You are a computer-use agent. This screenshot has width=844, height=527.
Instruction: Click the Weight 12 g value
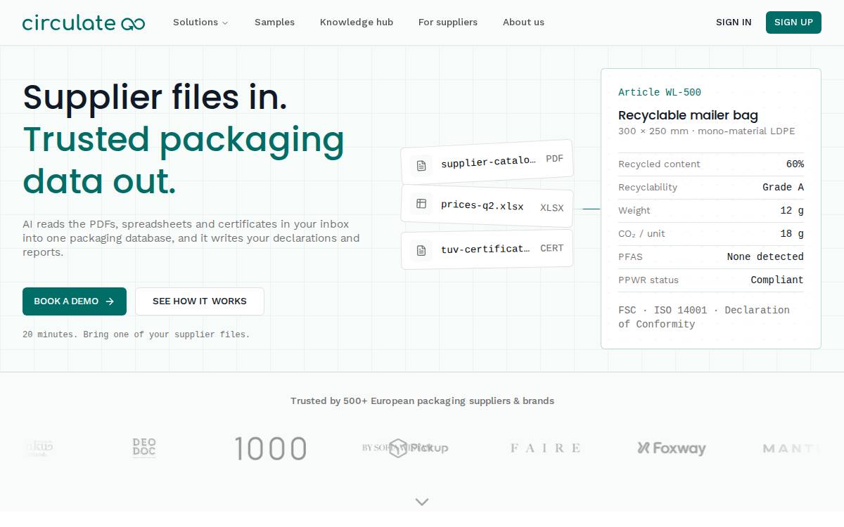coord(792,211)
